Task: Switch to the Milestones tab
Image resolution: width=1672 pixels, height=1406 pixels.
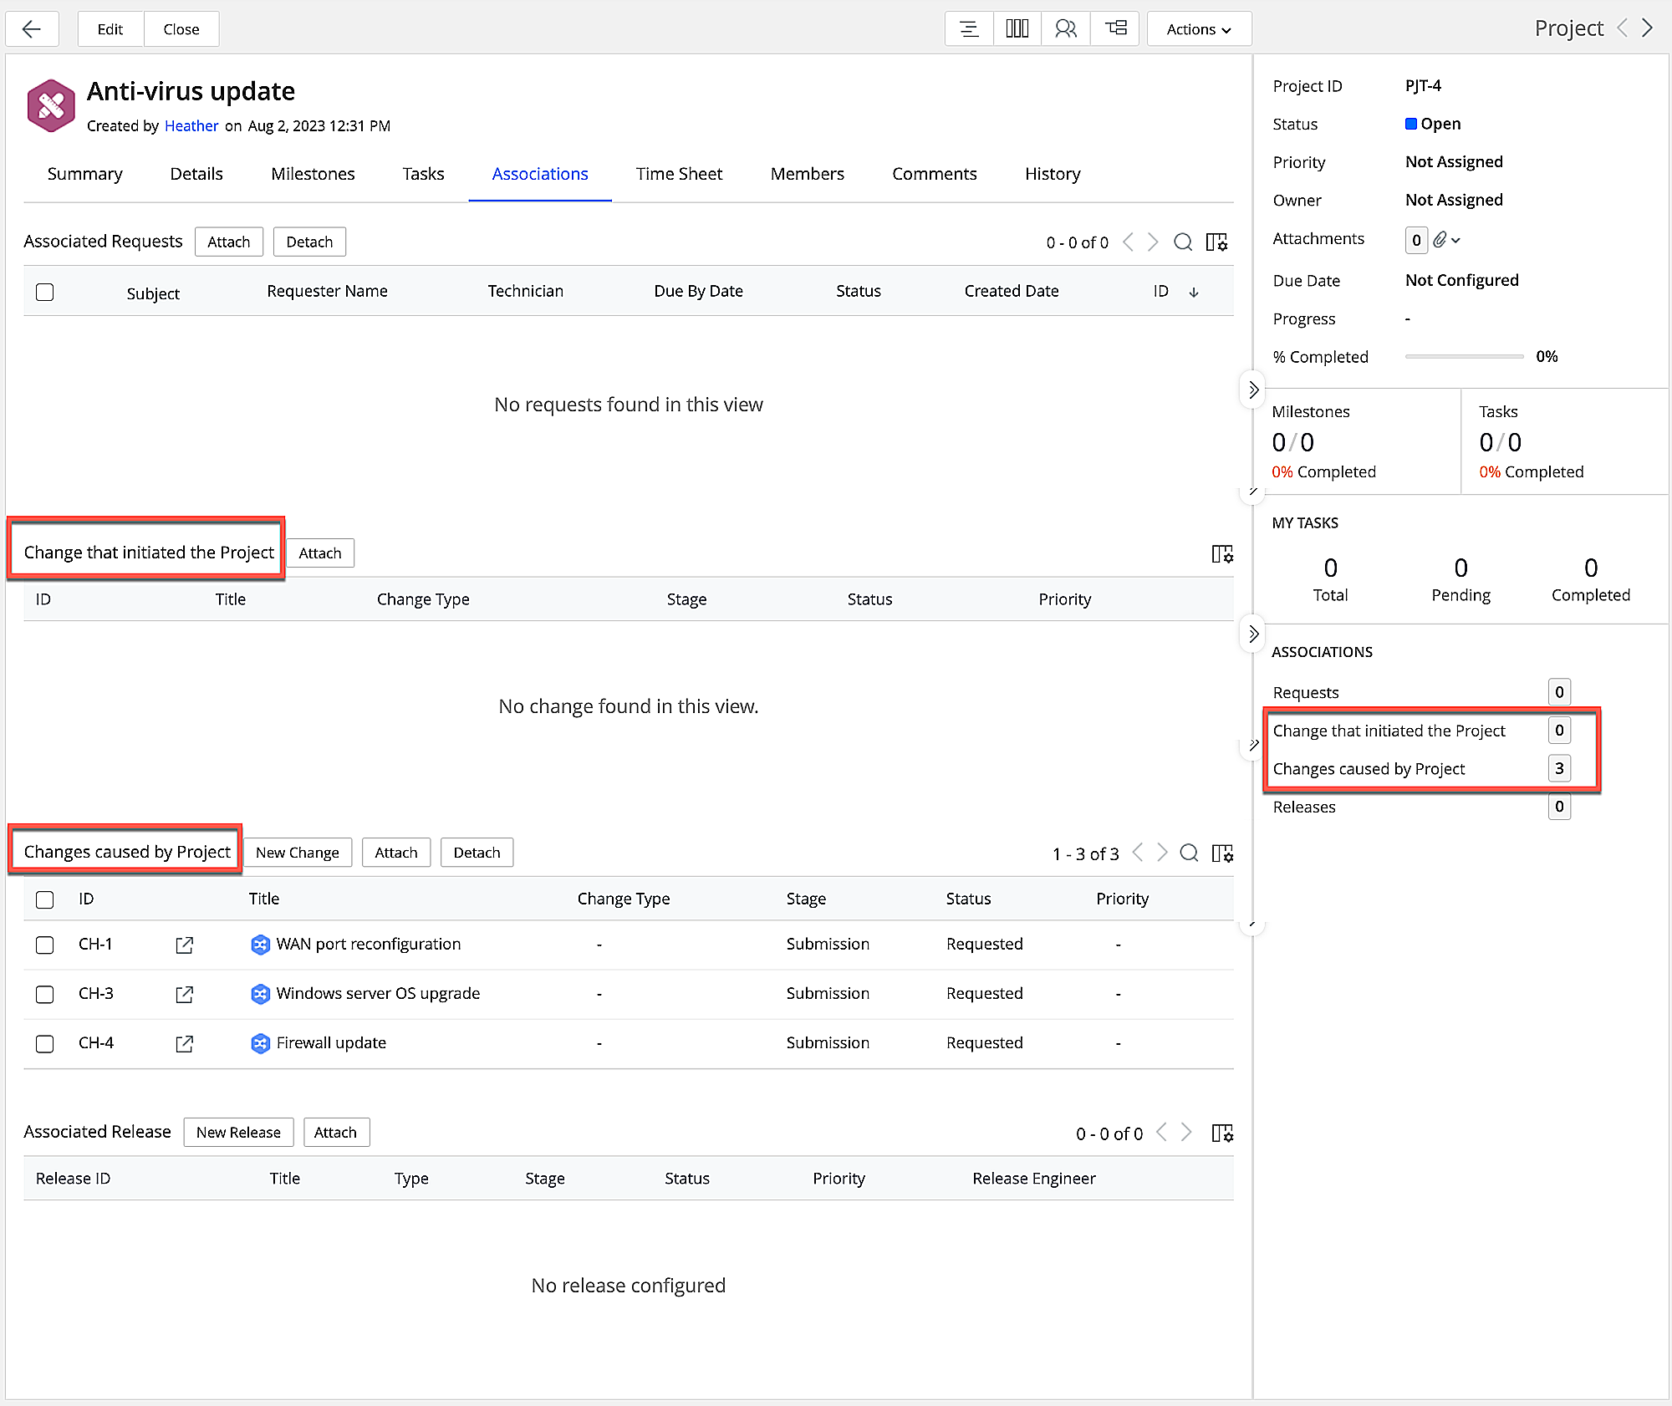Action: point(313,174)
